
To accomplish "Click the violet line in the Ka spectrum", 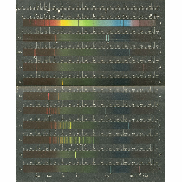I will click(x=143, y=67).
